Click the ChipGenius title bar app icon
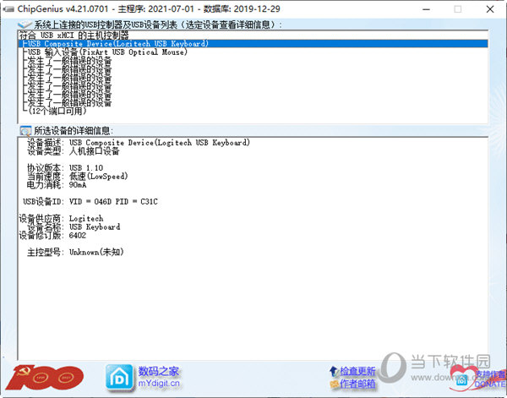This screenshot has height=398, width=507. pyautogui.click(x=8, y=8)
